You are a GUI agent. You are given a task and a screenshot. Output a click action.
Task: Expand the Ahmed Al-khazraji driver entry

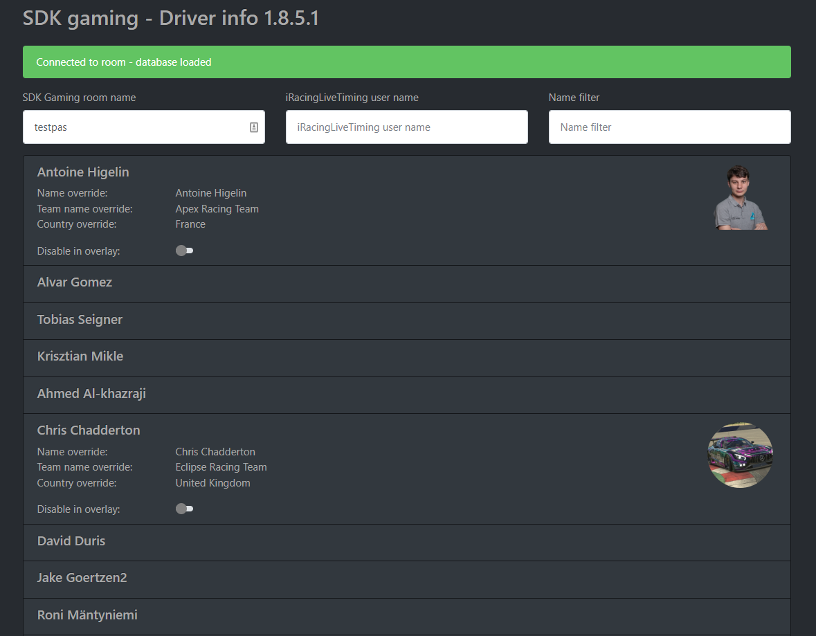pos(406,395)
